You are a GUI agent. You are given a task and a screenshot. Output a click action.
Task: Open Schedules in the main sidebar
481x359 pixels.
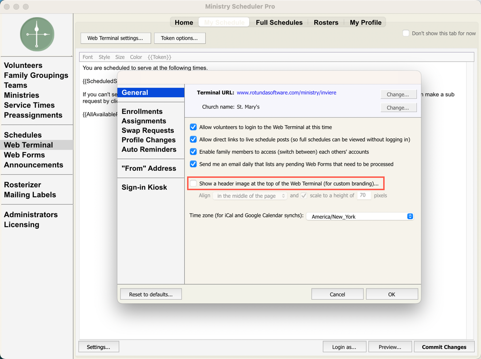tap(23, 135)
